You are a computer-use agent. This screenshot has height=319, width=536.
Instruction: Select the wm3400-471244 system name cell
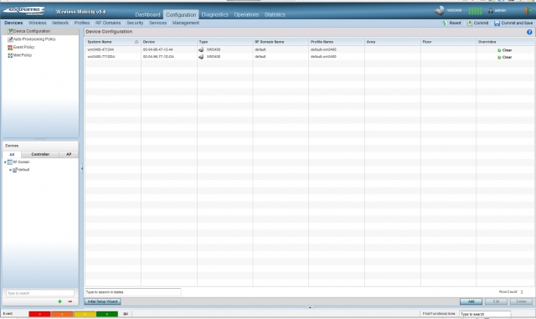tap(113, 49)
